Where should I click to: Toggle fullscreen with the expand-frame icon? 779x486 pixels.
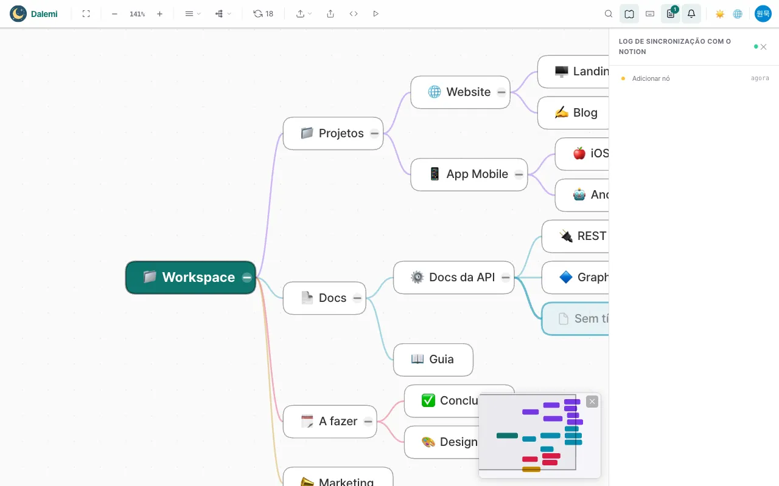pyautogui.click(x=86, y=13)
